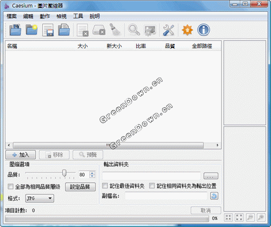Click the fit-to-window preview icon

(x=228, y=217)
